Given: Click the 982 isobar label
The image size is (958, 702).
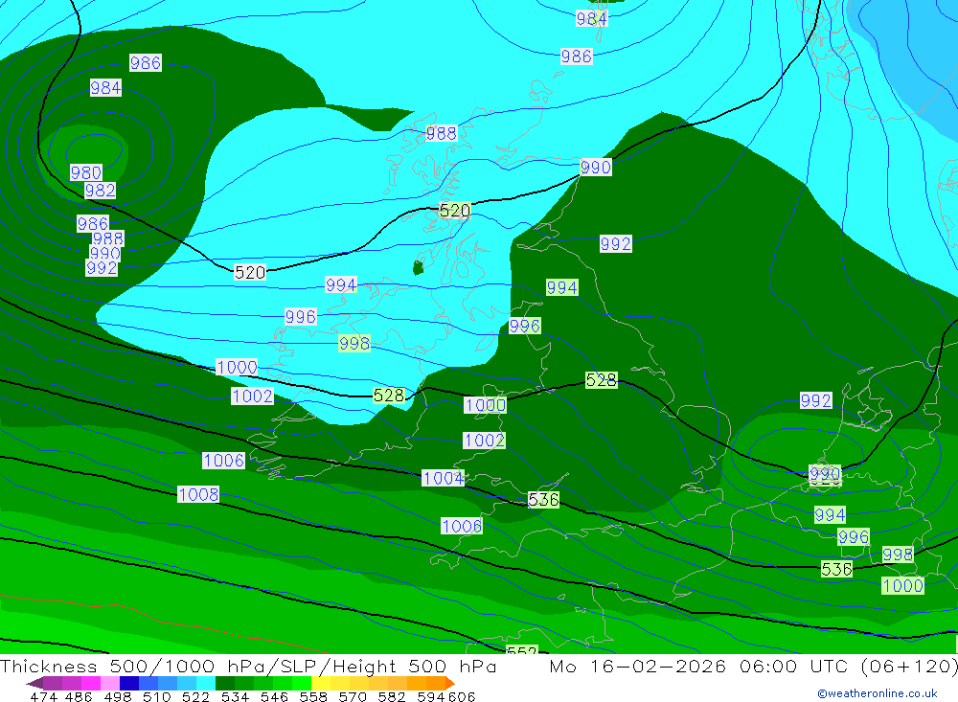Looking at the screenshot, I should (100, 191).
